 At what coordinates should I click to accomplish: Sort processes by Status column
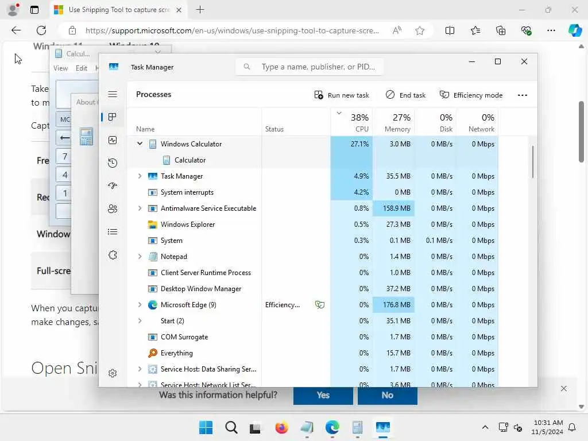(296, 122)
